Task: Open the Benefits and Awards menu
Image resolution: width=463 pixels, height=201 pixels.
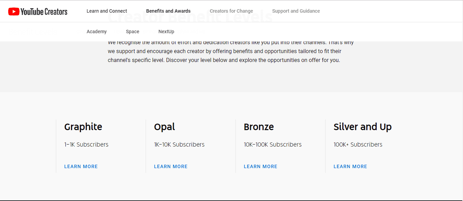Action: (x=168, y=11)
